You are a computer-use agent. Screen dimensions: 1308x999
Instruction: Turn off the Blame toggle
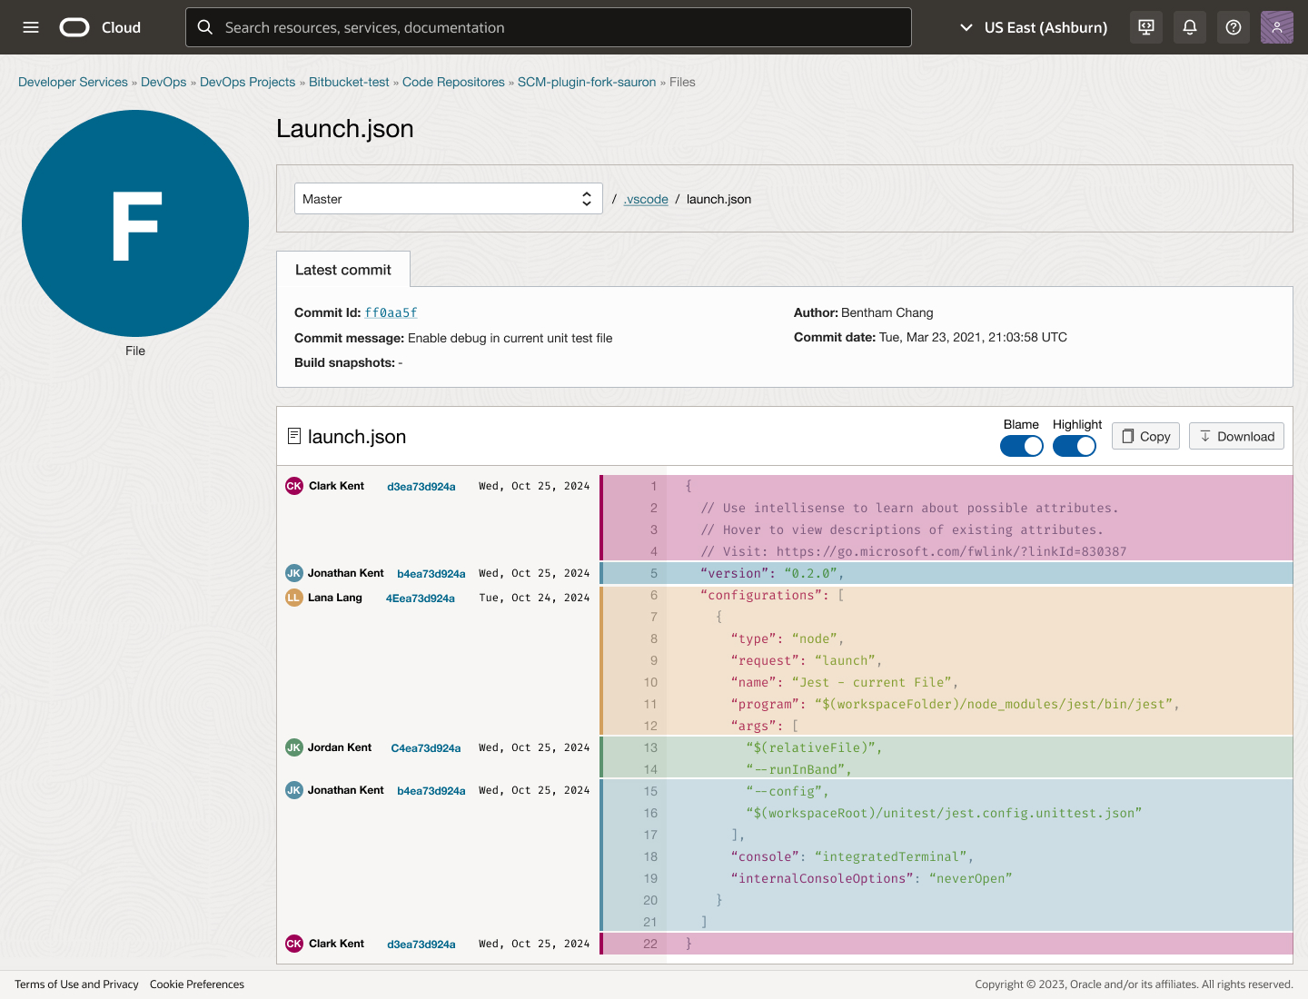(x=1021, y=446)
